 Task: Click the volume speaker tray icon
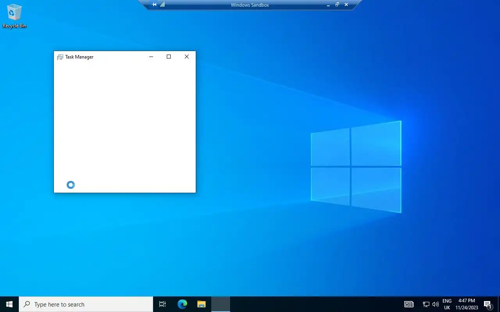click(436, 304)
